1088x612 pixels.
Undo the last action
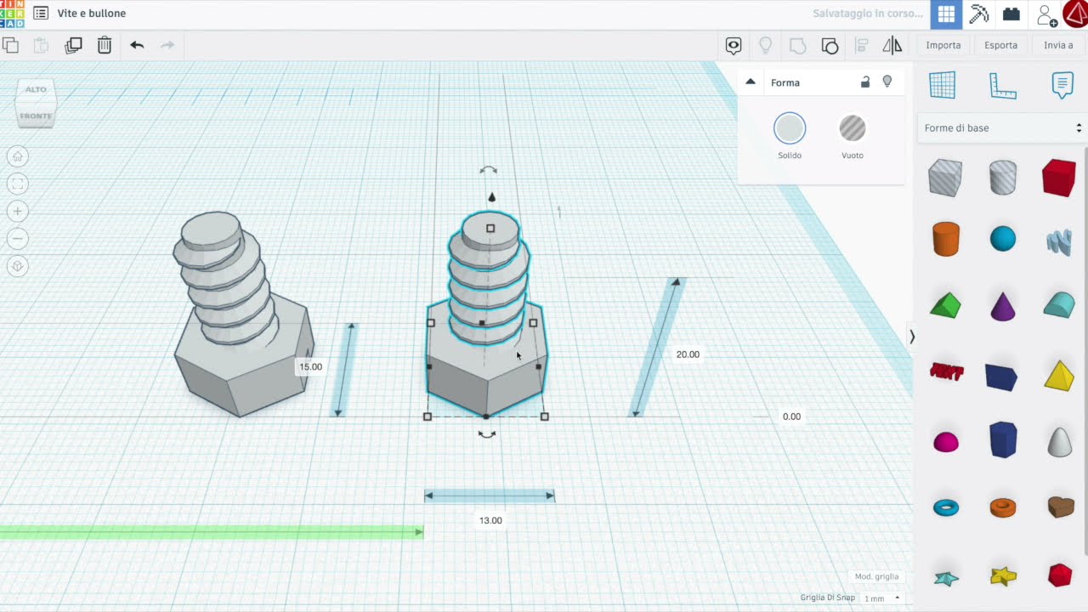pos(137,45)
